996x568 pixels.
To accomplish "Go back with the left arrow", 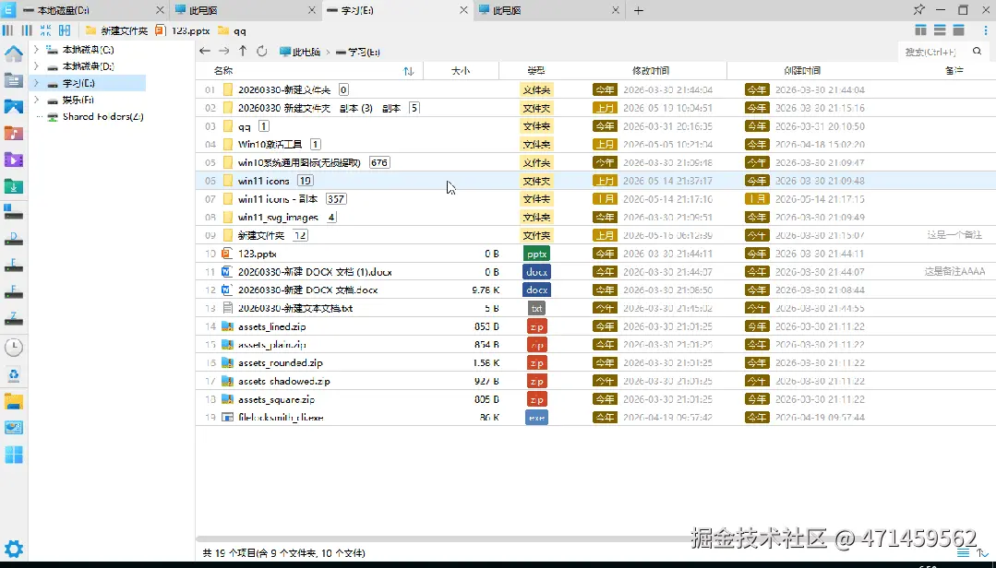I will click(204, 52).
